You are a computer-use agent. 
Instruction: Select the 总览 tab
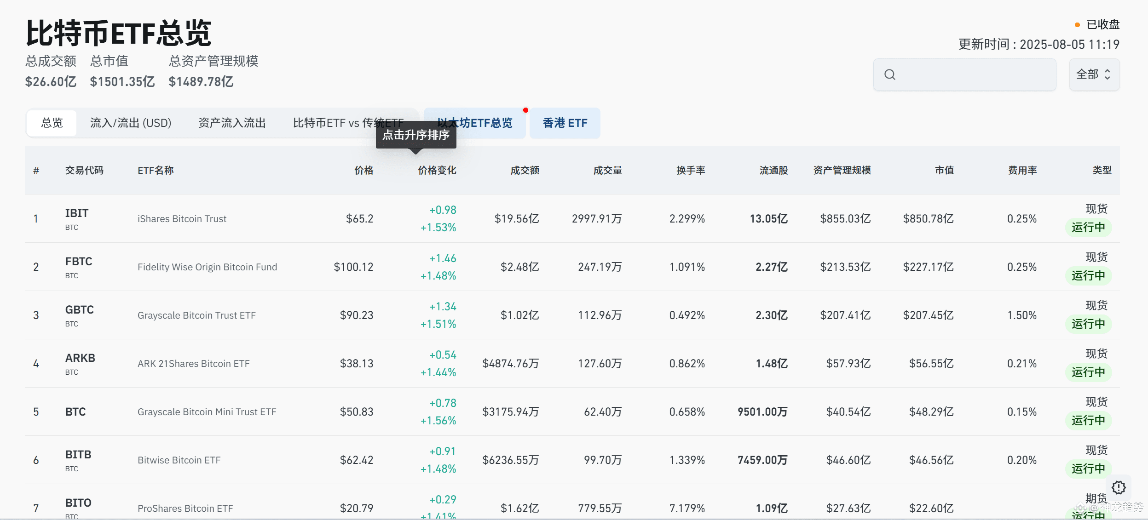52,123
